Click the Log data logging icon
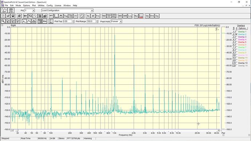The image size is (251, 141). click(141, 16)
